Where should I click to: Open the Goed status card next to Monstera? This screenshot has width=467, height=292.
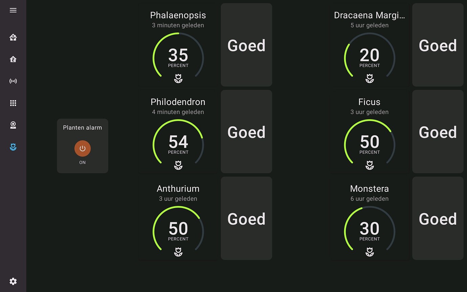click(438, 218)
